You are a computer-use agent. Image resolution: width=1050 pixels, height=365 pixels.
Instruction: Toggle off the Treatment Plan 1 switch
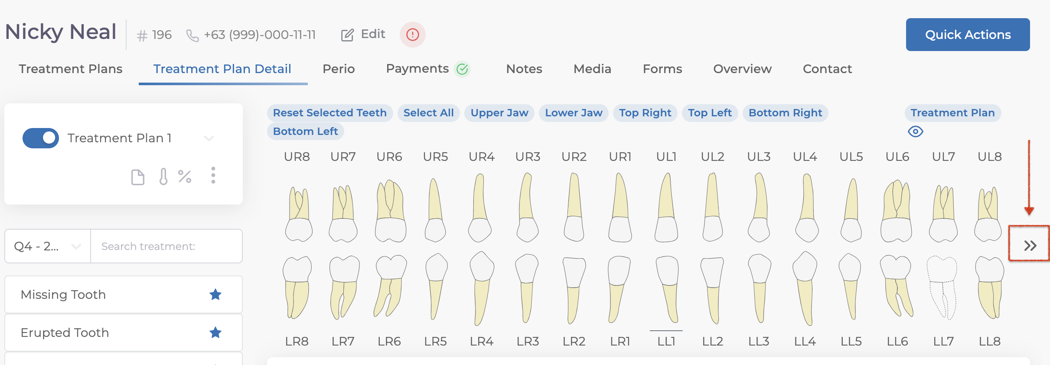(x=41, y=138)
